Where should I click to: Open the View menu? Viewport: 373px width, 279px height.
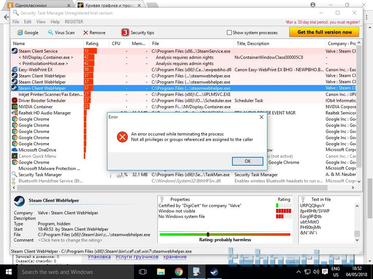coord(41,21)
